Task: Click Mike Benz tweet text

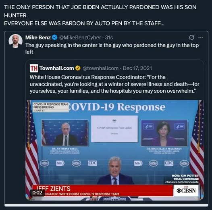Action: [112, 48]
